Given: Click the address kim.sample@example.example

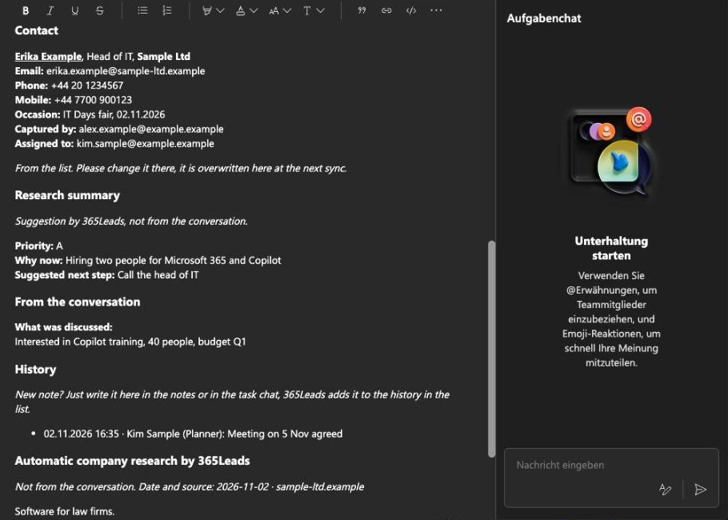Looking at the screenshot, I should click(x=146, y=143).
